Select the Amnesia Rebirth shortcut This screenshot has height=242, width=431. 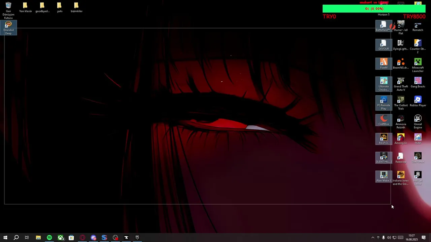click(401, 122)
